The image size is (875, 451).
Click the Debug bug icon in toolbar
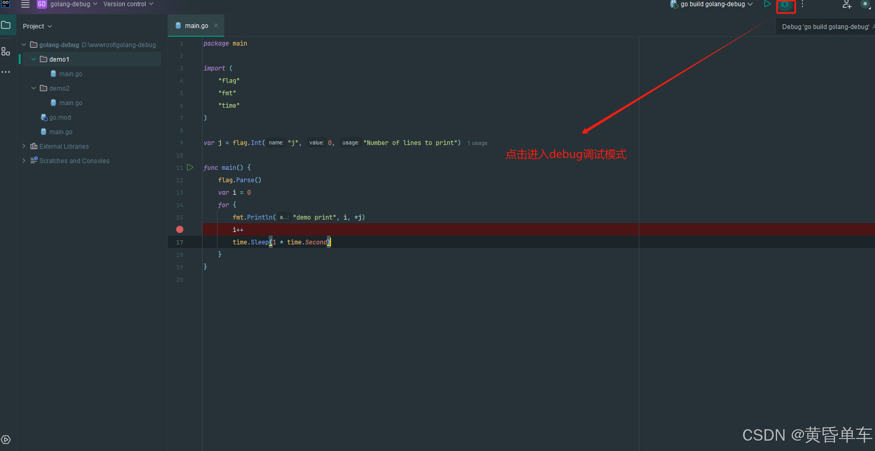click(x=785, y=5)
